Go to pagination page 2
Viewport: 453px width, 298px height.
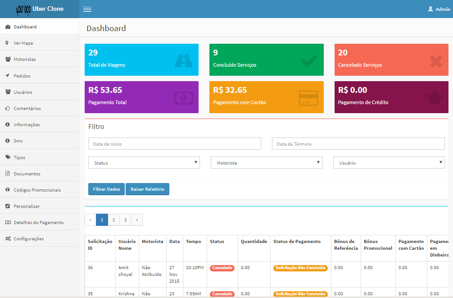point(114,220)
